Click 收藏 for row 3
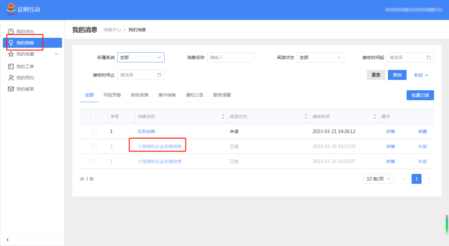This screenshot has height=246, width=449. coord(422,161)
